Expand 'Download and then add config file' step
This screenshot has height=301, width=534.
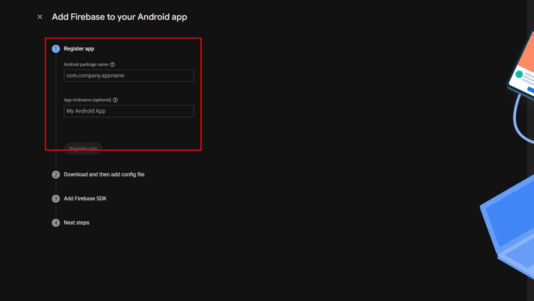104,175
